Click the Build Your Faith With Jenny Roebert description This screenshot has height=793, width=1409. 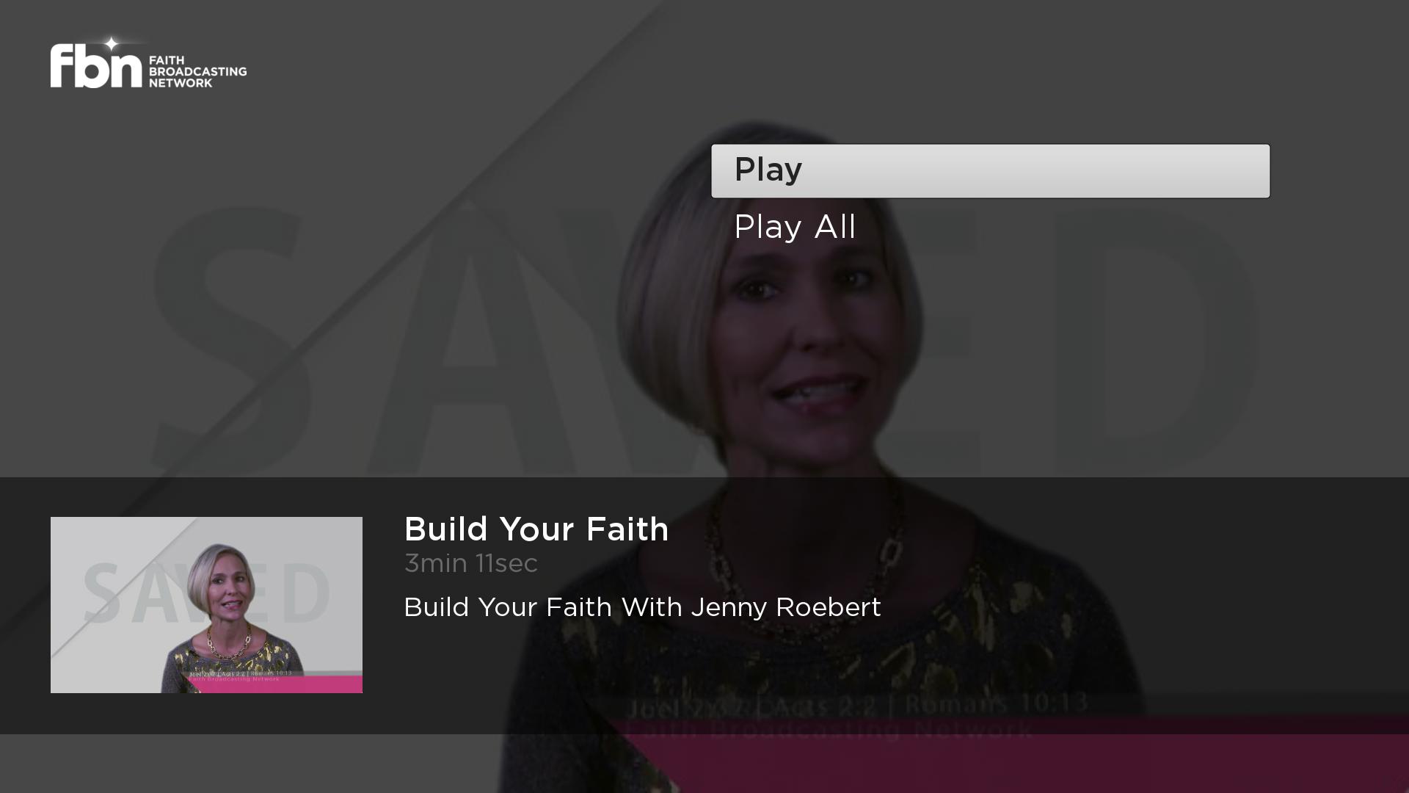(x=642, y=608)
